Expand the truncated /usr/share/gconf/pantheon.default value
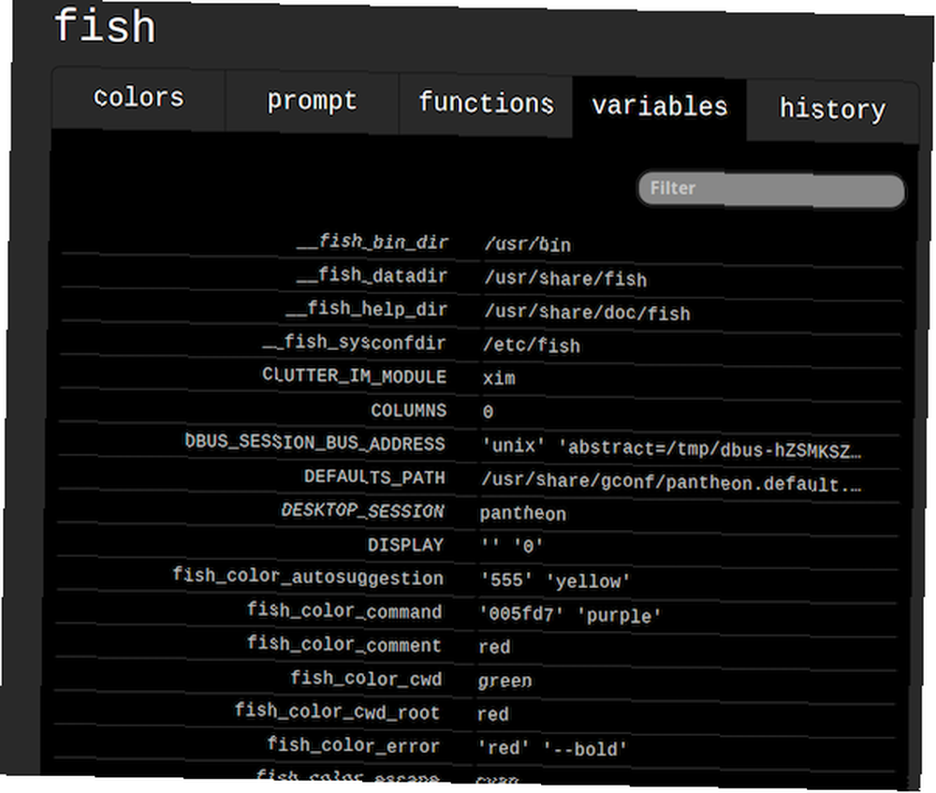 pyautogui.click(x=671, y=482)
